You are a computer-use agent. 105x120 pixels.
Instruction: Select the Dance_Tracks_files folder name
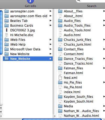[78, 59]
